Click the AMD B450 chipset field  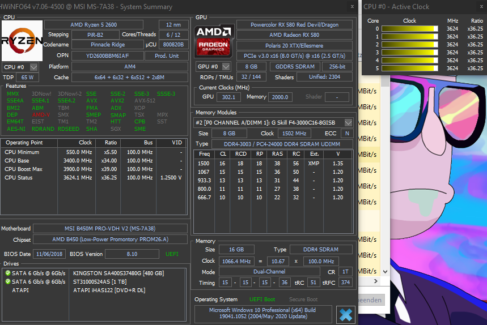tap(110, 240)
